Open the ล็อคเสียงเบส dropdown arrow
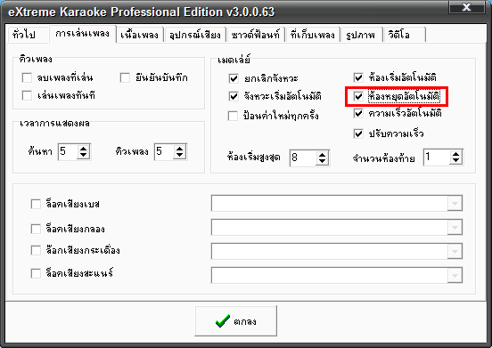 point(455,203)
